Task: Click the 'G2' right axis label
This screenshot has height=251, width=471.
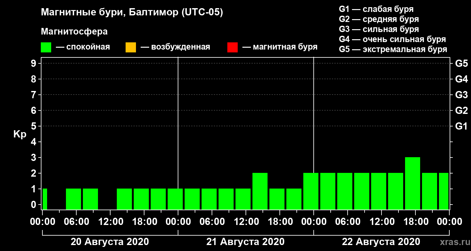Action: point(461,110)
